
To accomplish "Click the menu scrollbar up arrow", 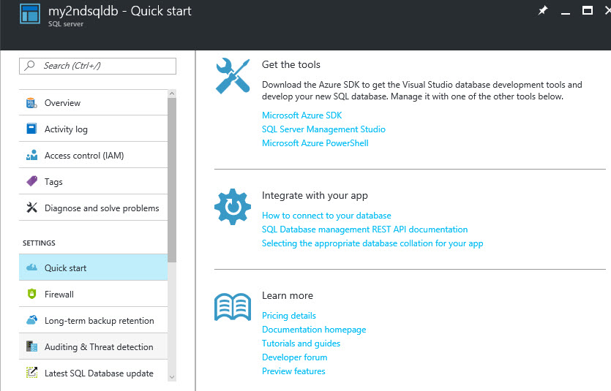I will pos(172,94).
